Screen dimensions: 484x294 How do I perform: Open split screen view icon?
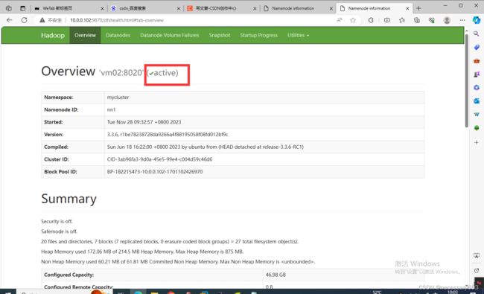coord(386,20)
